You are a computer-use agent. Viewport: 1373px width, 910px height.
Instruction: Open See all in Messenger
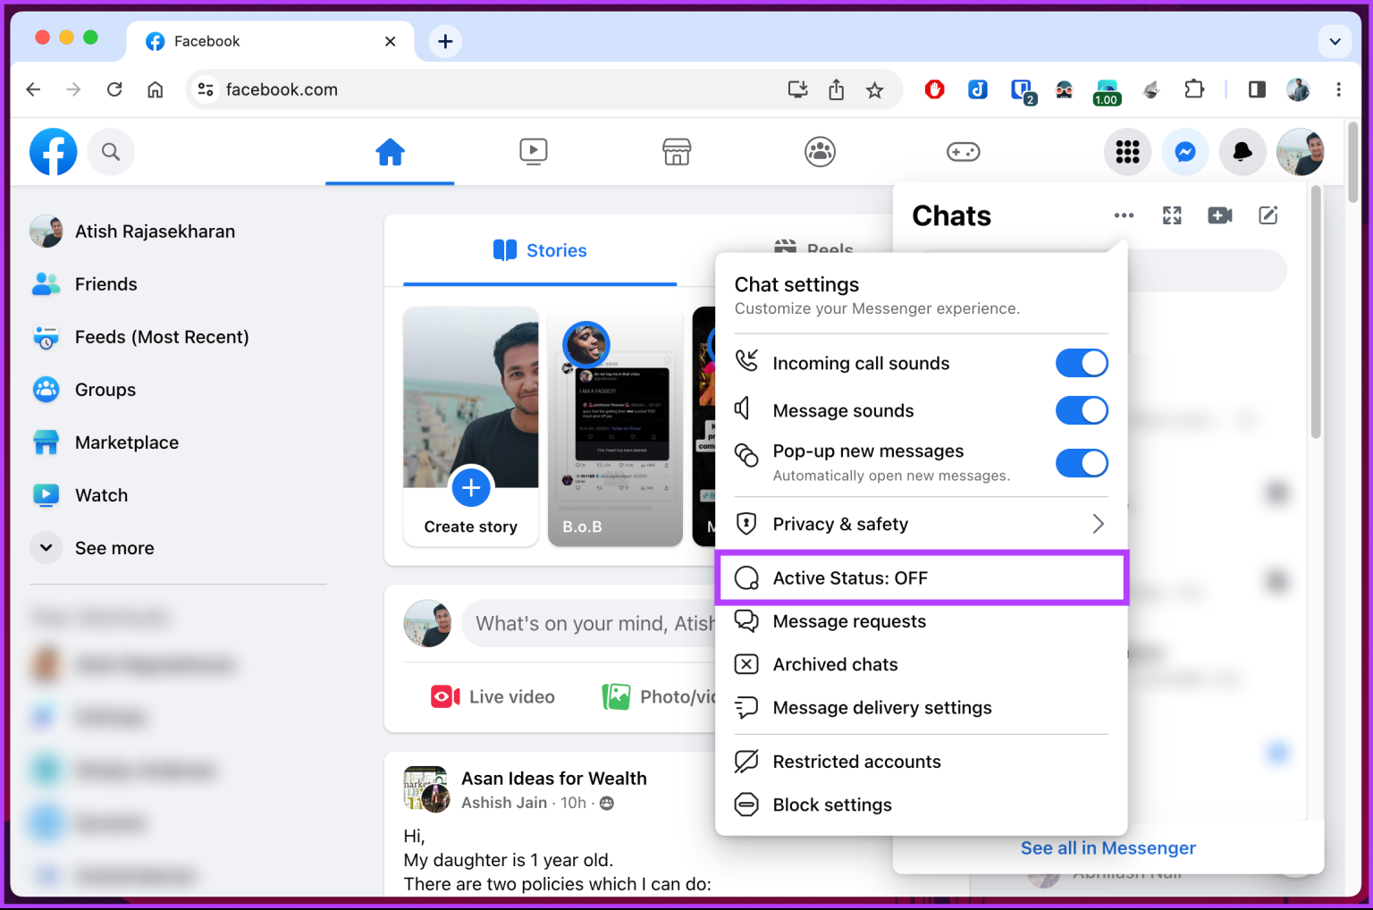point(1108,847)
